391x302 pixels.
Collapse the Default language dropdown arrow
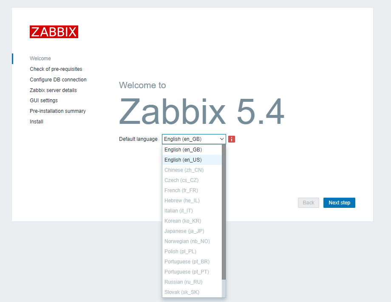click(221, 139)
